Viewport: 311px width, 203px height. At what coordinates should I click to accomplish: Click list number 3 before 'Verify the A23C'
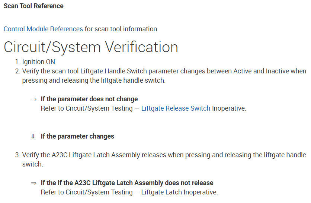click(17, 155)
